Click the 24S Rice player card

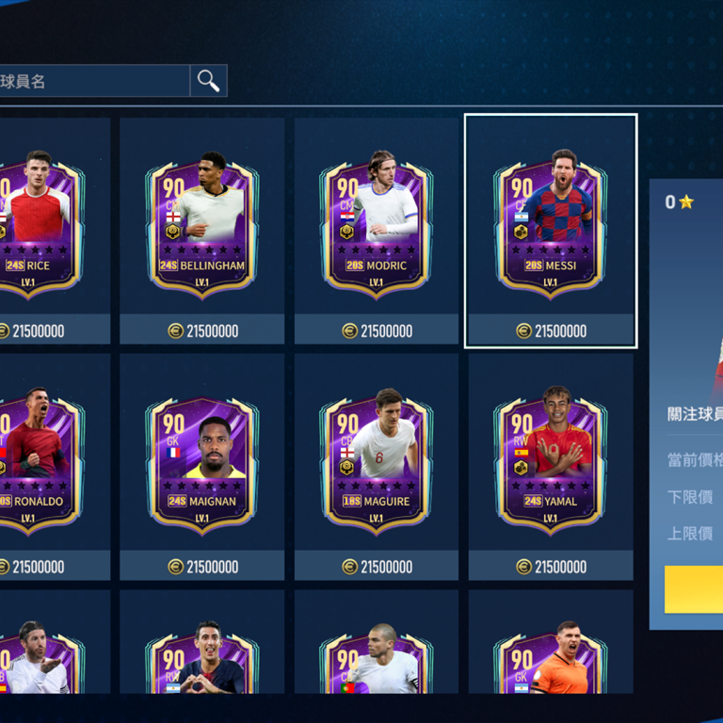pos(40,226)
